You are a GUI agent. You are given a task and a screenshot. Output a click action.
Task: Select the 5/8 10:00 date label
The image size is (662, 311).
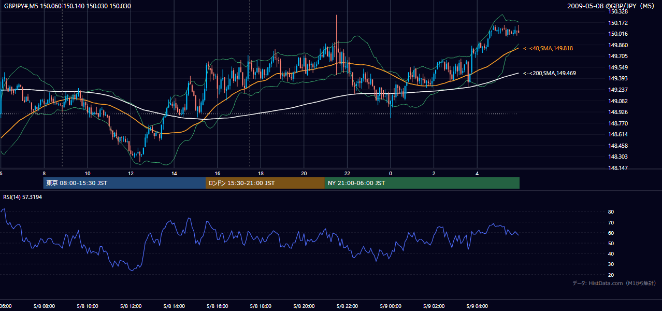click(87, 306)
